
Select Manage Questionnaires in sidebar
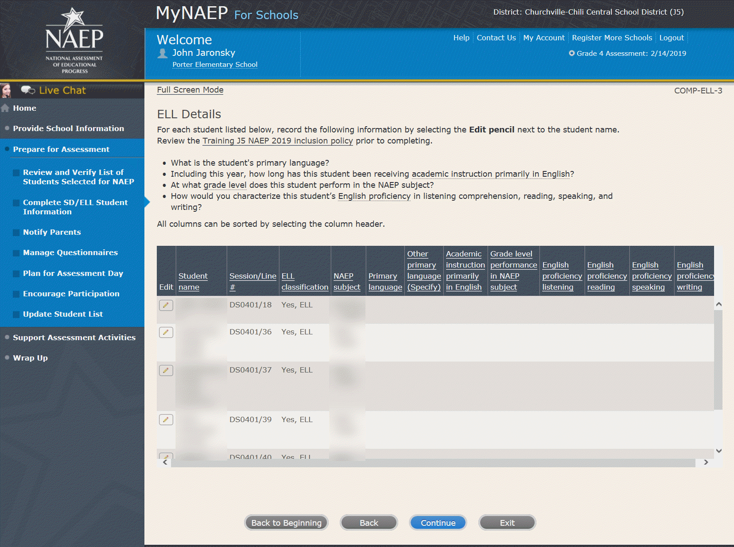[x=70, y=252]
